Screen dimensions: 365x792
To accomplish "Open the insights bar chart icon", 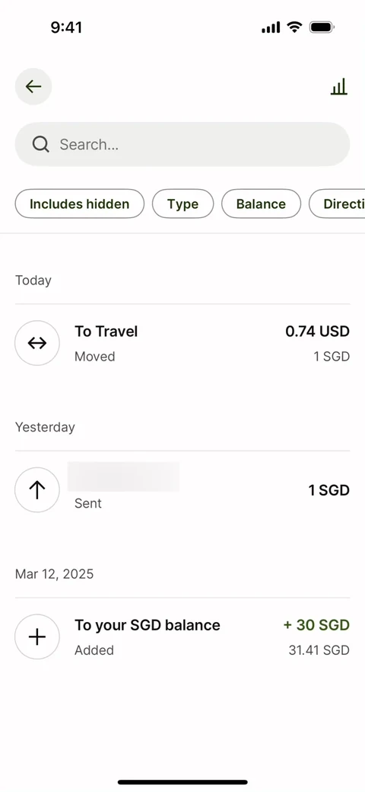I will click(339, 86).
